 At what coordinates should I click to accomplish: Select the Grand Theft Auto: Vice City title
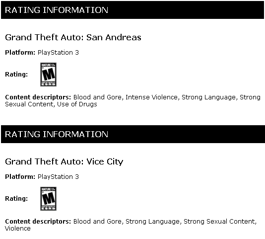(x=64, y=161)
